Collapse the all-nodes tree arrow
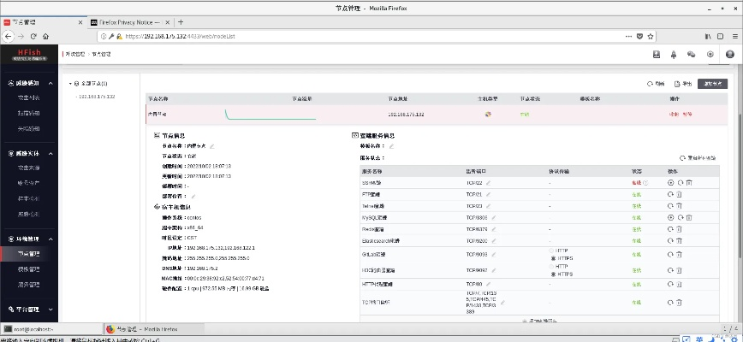Viewport: 743px width, 342px height. tap(70, 84)
